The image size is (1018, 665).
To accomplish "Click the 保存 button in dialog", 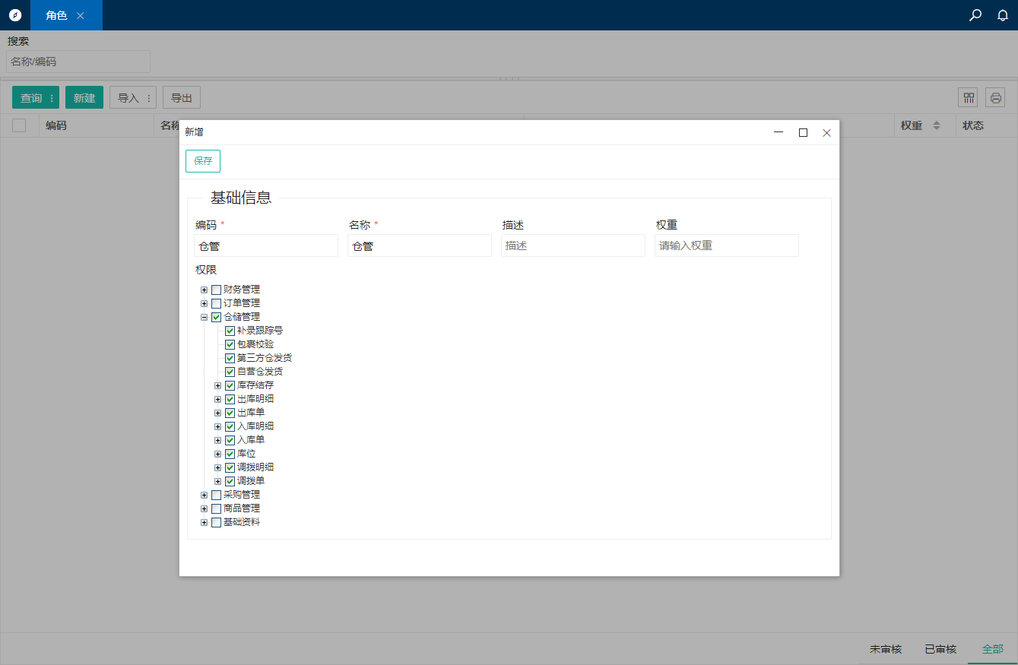I will [203, 161].
